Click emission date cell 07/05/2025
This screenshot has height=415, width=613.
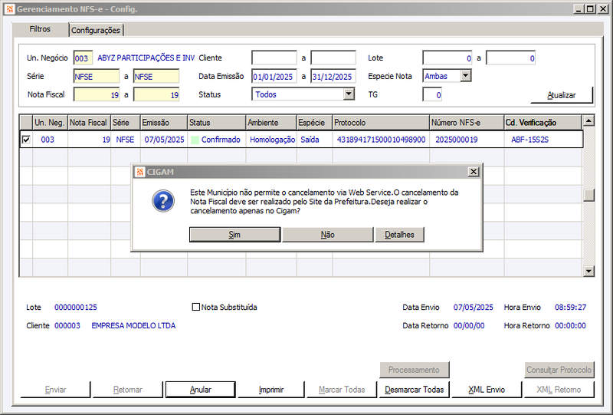(164, 140)
